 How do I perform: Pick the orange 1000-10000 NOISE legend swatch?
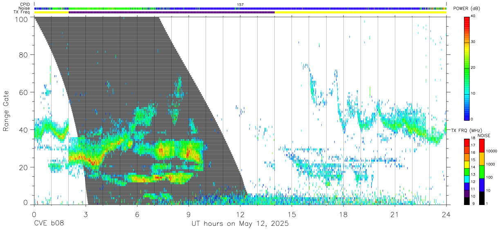[x=482, y=158]
